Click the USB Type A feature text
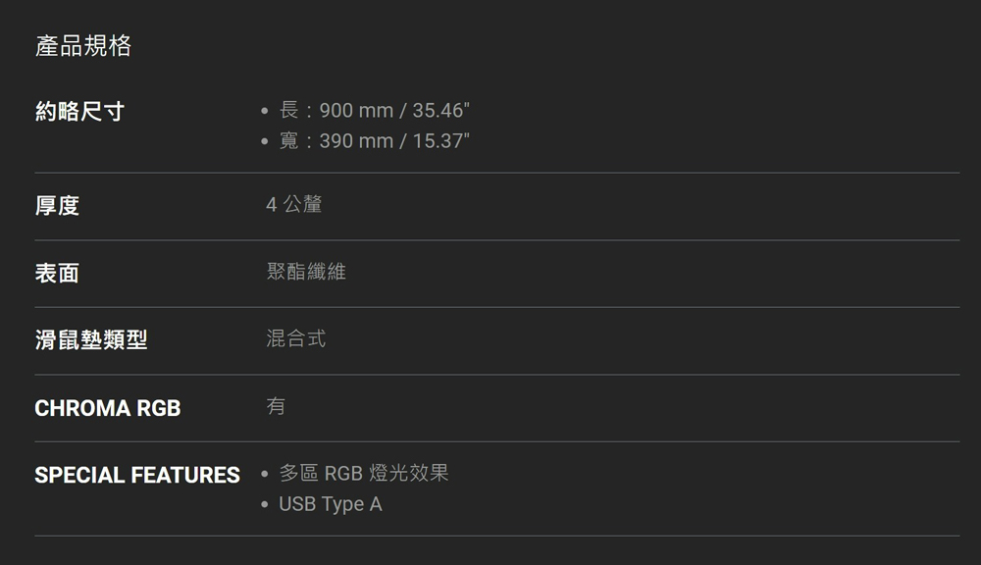 [330, 504]
